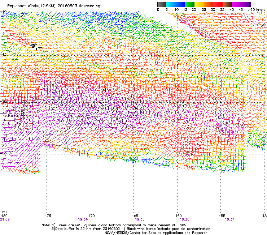Pick the cyan-blue 5-15 knots legend segment
Viewport: 267px width, 235px height.
[176, 4]
